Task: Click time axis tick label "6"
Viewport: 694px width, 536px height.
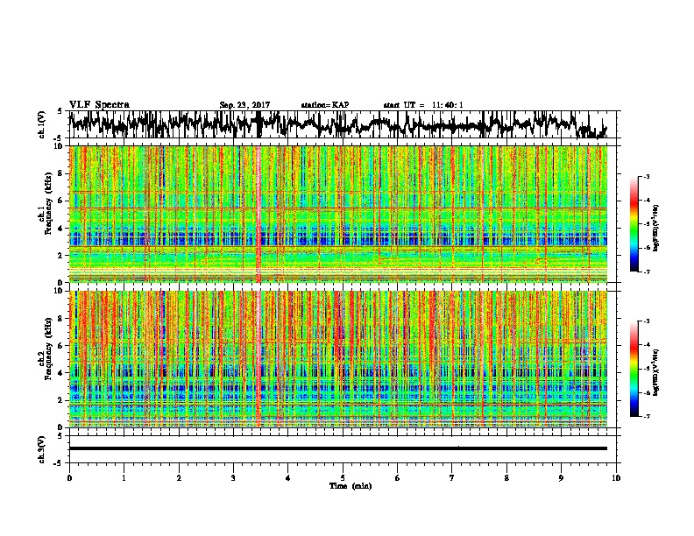Action: (x=398, y=478)
